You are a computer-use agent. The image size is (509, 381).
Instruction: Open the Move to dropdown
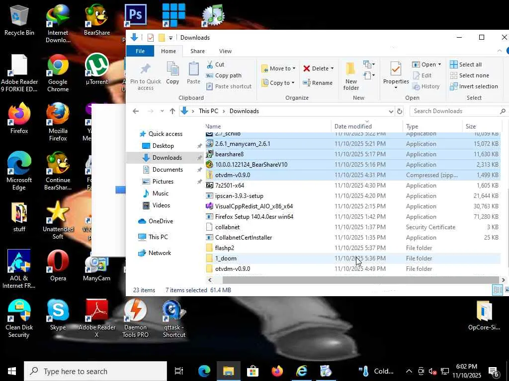[278, 68]
